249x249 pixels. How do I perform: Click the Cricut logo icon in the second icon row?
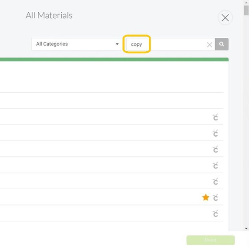pos(215,133)
